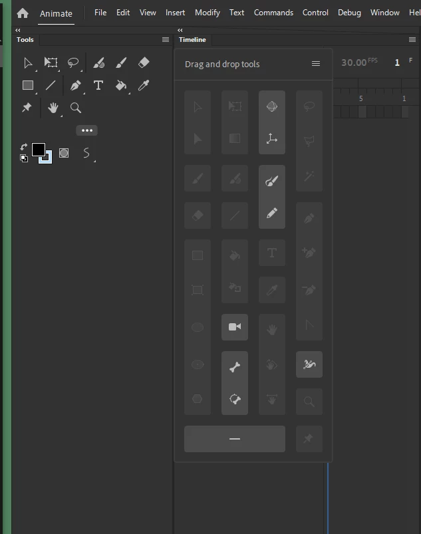
Task: Pick the Lasso tool in the Tools panel
Action: click(x=73, y=63)
